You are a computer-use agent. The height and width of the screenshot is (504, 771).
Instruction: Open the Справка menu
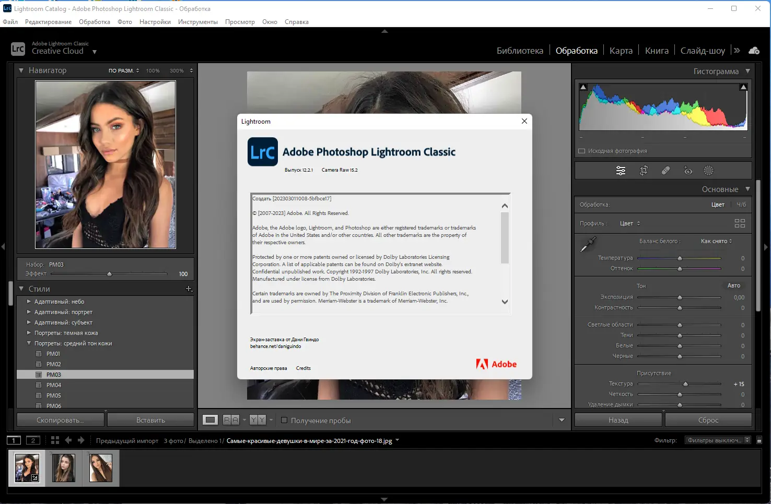[296, 22]
